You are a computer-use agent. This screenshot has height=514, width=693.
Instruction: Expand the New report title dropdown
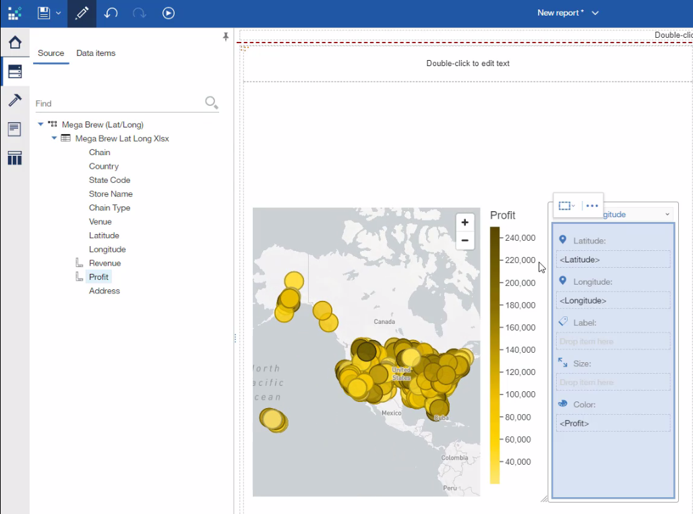[595, 13]
